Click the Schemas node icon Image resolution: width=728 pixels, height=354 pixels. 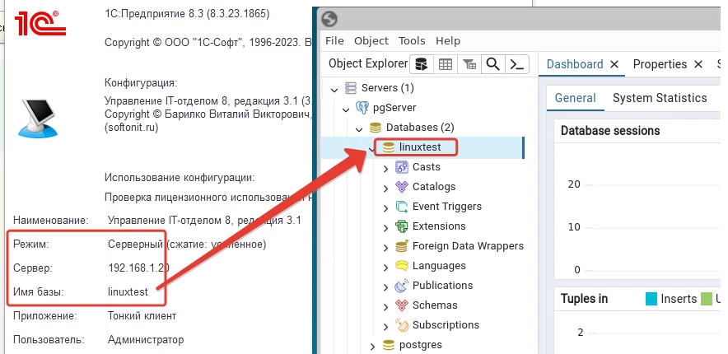coord(402,305)
